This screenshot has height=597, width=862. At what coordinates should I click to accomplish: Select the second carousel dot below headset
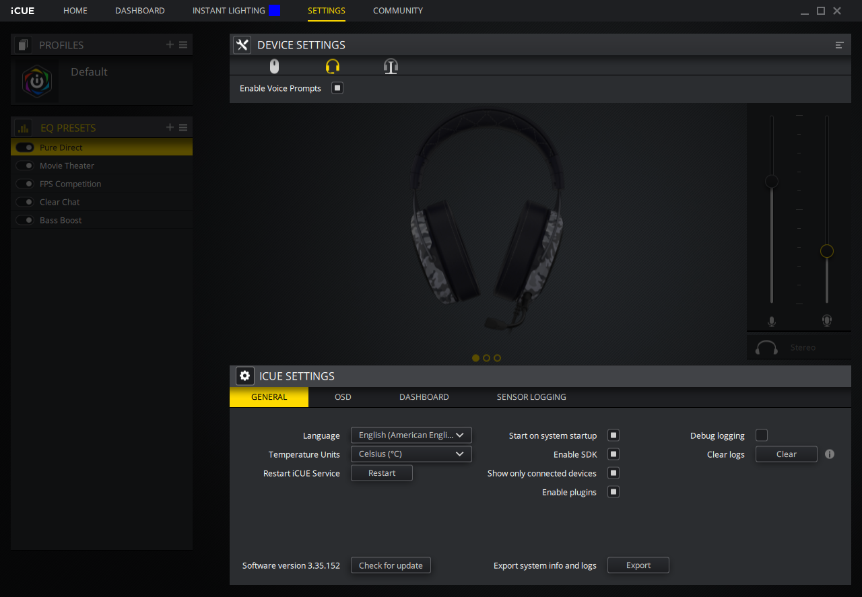(487, 358)
